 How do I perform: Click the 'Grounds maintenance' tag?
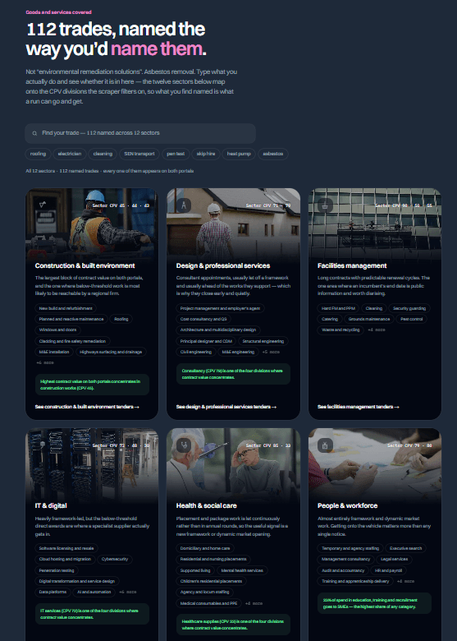369,319
